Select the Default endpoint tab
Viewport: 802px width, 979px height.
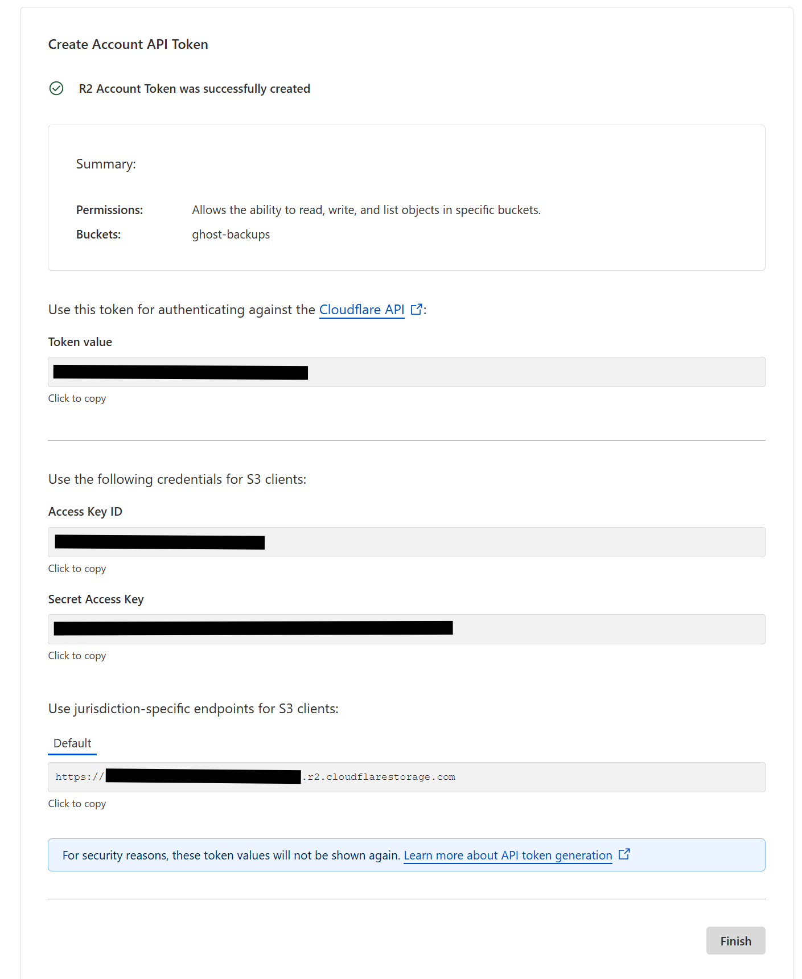click(x=72, y=743)
